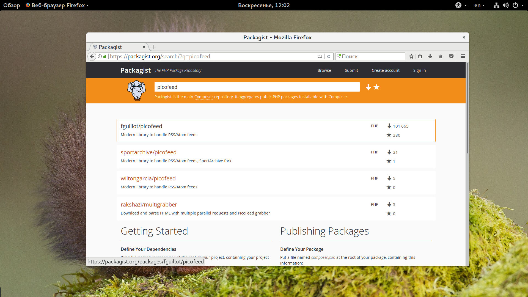Open the wiltongarcia/picofeed package
Image resolution: width=528 pixels, height=297 pixels.
tap(148, 178)
